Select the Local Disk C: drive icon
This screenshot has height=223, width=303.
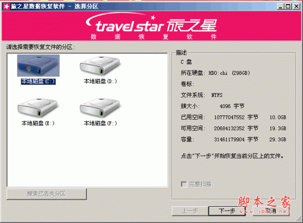(x=38, y=66)
